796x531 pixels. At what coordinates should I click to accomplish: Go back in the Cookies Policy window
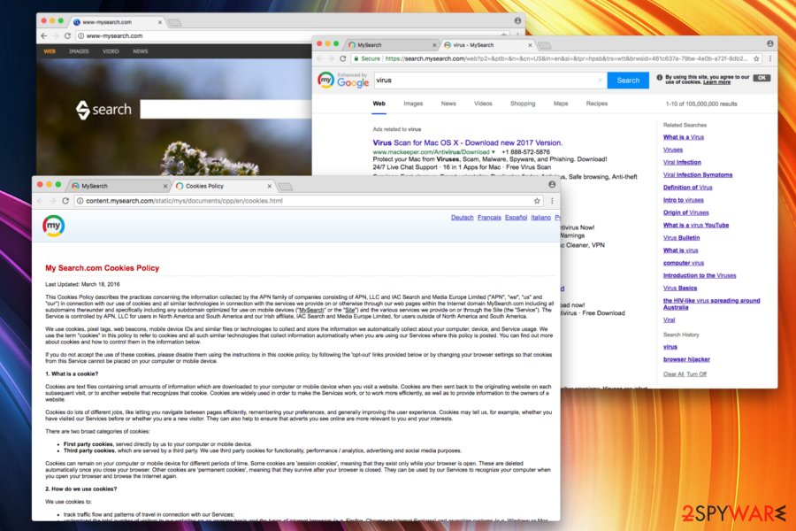[x=40, y=201]
